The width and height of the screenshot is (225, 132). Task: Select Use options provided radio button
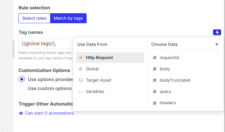[x=22, y=79]
